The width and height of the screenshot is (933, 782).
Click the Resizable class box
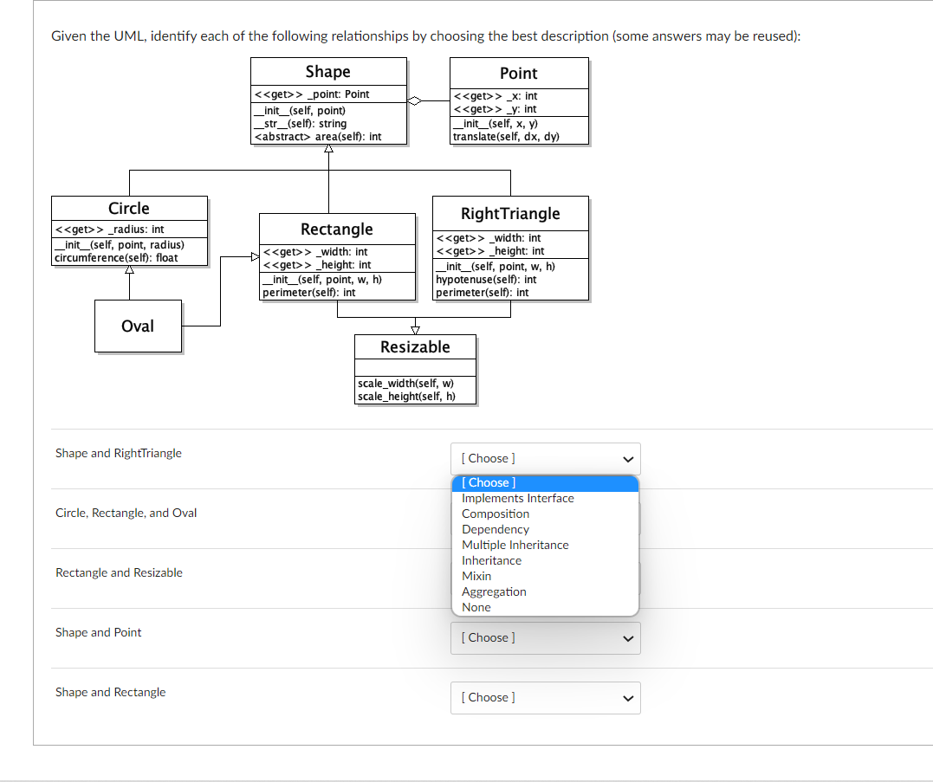[x=415, y=368]
